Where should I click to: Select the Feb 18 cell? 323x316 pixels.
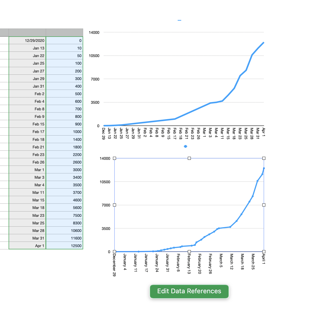[x=27, y=139]
